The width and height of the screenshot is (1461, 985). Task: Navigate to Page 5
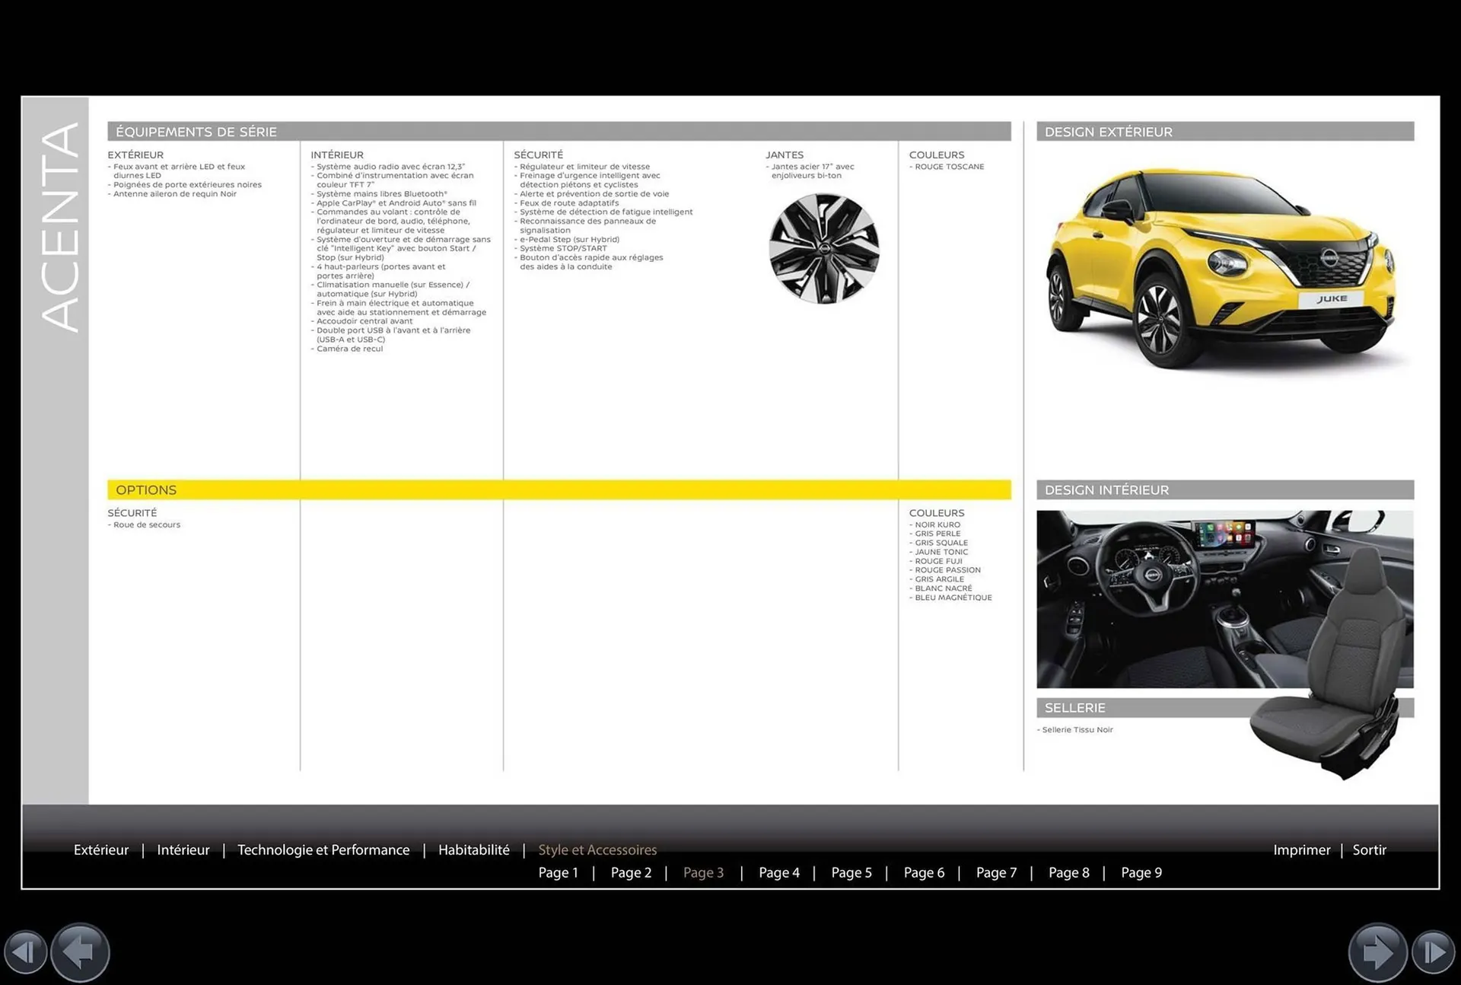pos(851,872)
